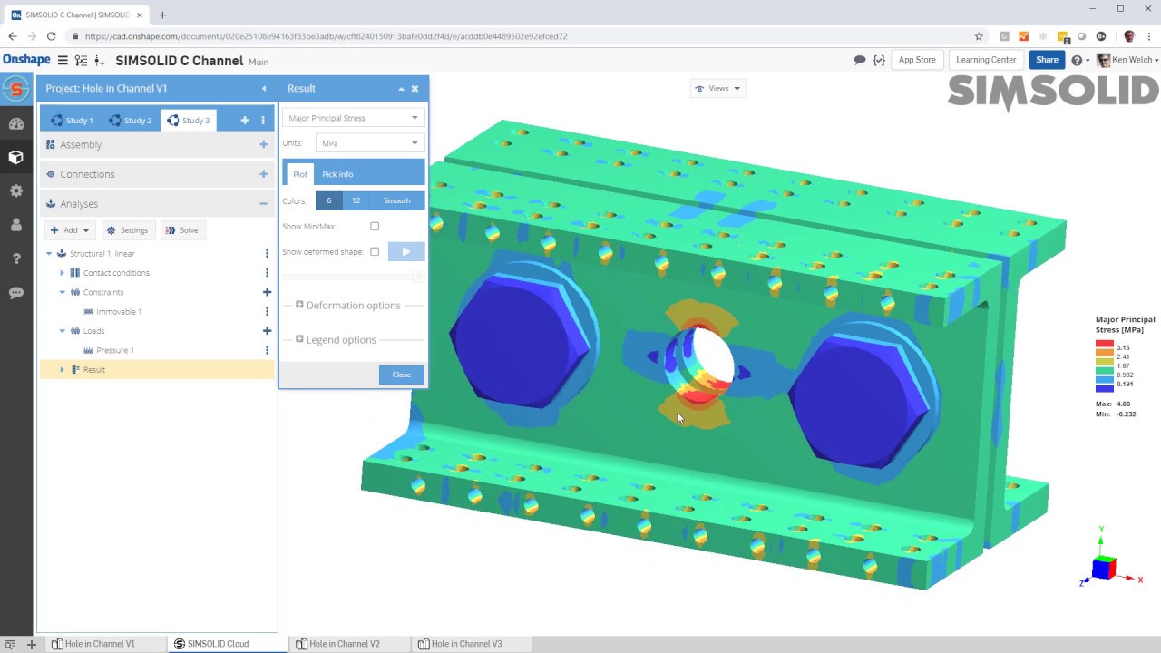This screenshot has width=1161, height=653.
Task: Select the cube project icon in sidebar
Action: pos(15,157)
